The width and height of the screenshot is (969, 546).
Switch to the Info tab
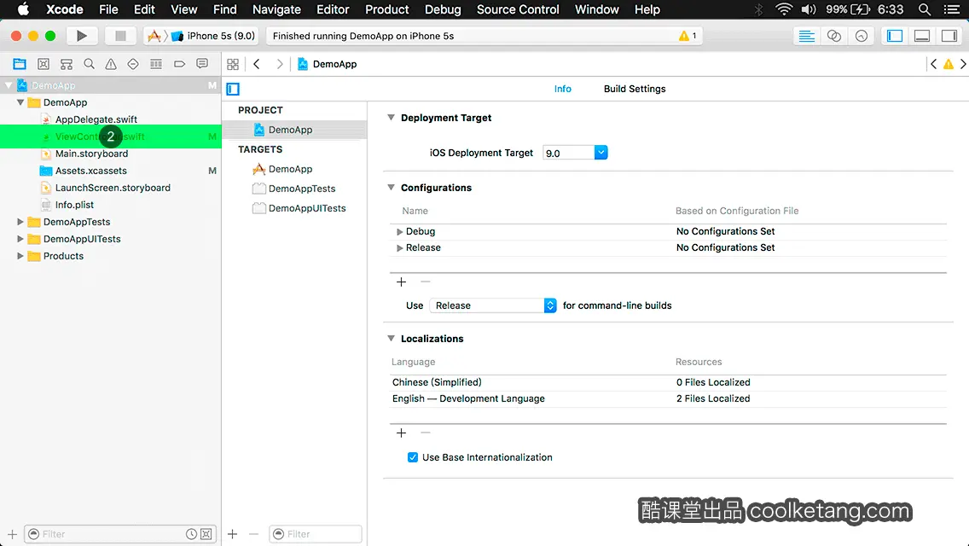[x=562, y=89]
